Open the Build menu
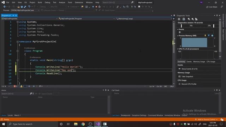The image size is (226, 127). click(x=40, y=2)
